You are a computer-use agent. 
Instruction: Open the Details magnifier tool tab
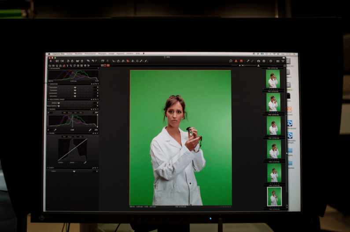(x=74, y=66)
